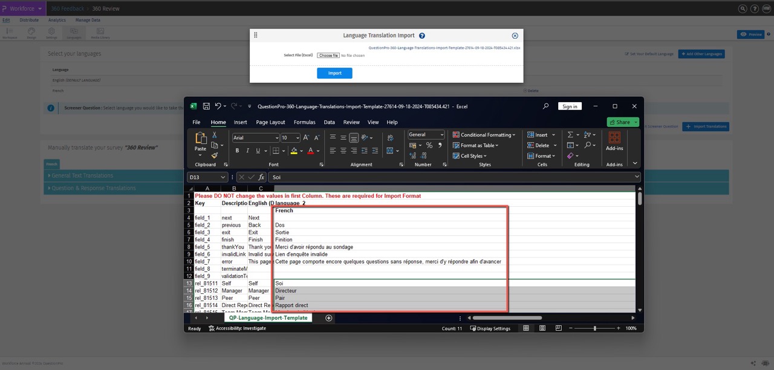Click Choose File to select an Excel file

tap(328, 55)
